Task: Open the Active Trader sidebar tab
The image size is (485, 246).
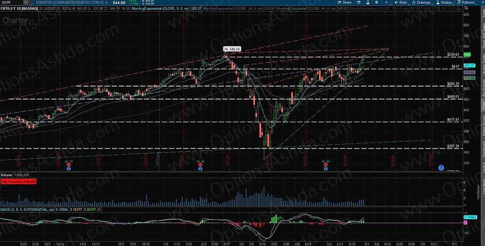Action: pos(483,64)
